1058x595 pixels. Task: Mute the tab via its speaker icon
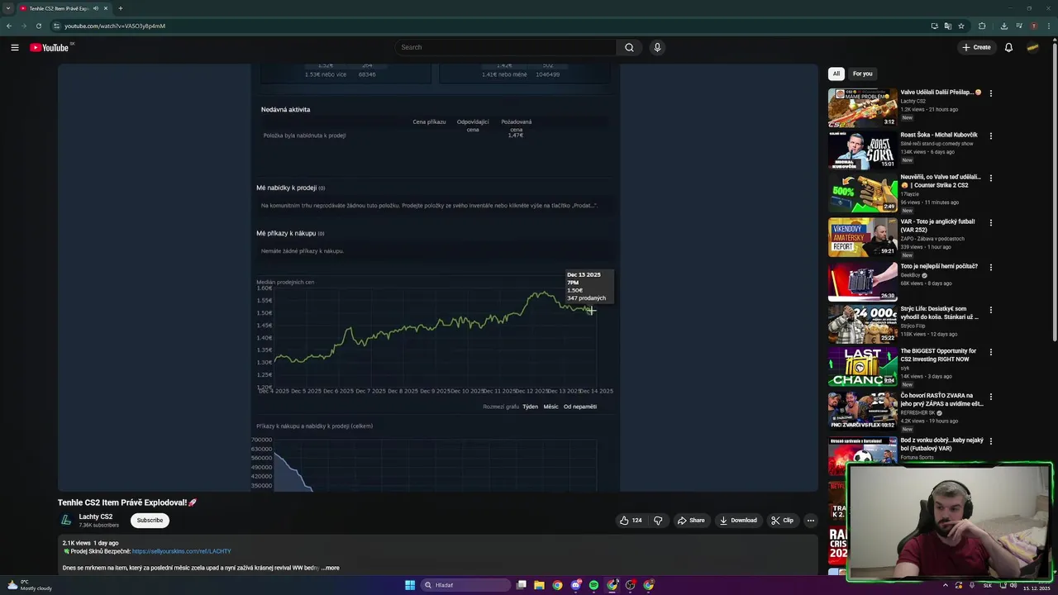[x=96, y=8]
